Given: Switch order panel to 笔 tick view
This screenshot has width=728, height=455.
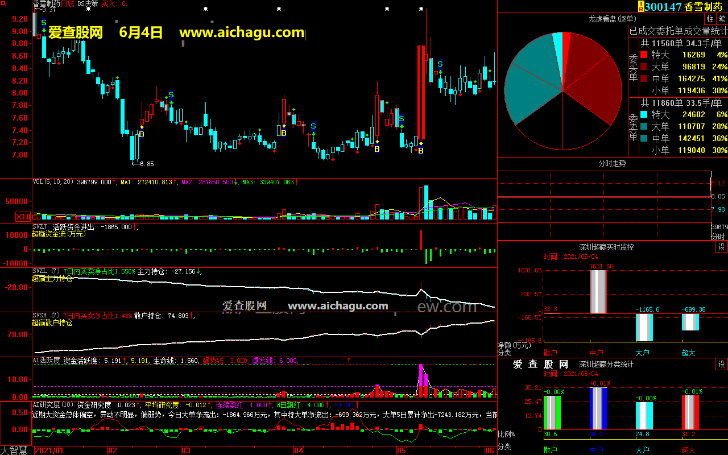Looking at the screenshot, I should (x=722, y=19).
